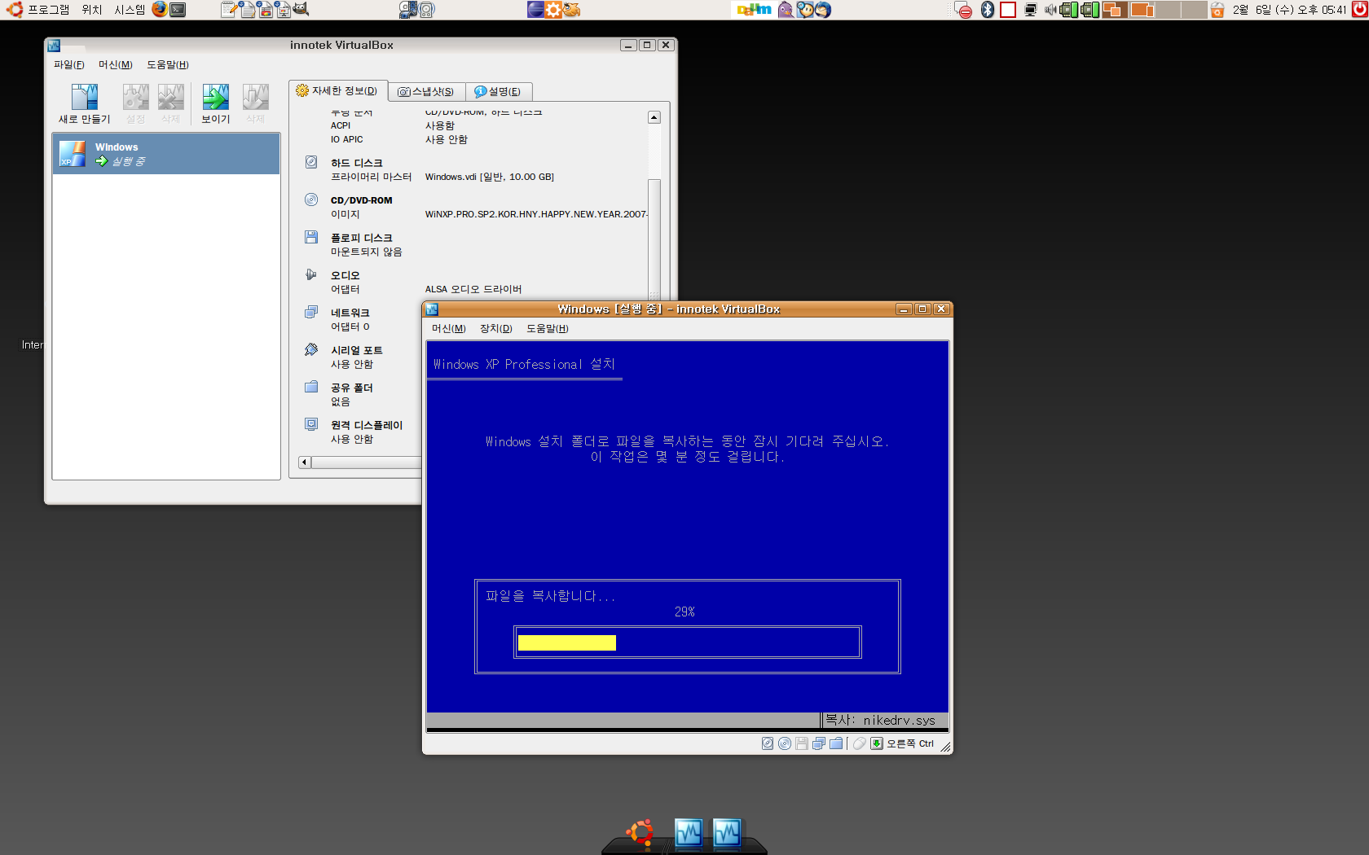This screenshot has width=1369, height=855.
Task: Click the Thunderbird mail icon in top panel
Action: click(x=824, y=10)
